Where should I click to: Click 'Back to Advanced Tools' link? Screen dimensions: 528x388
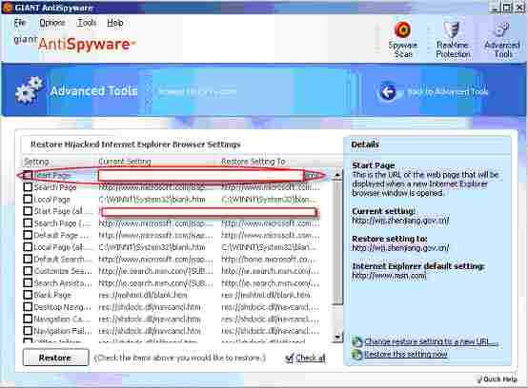coord(447,92)
